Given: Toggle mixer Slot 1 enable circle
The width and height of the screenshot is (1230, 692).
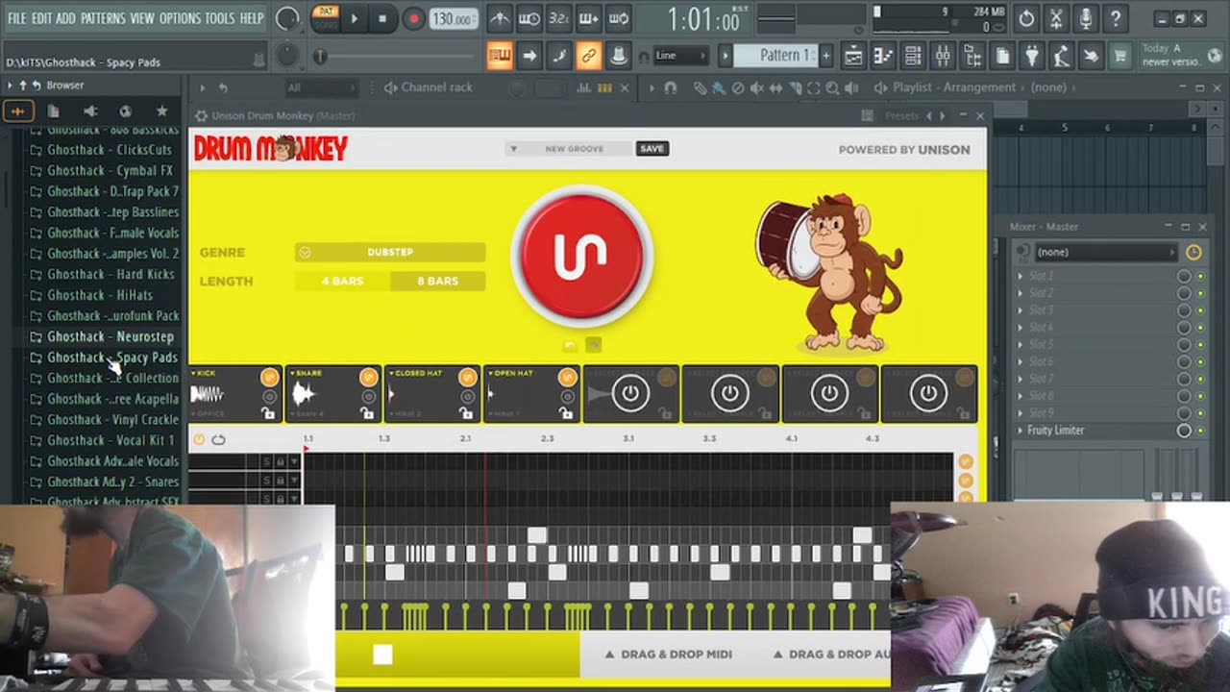Looking at the screenshot, I should click(1184, 276).
